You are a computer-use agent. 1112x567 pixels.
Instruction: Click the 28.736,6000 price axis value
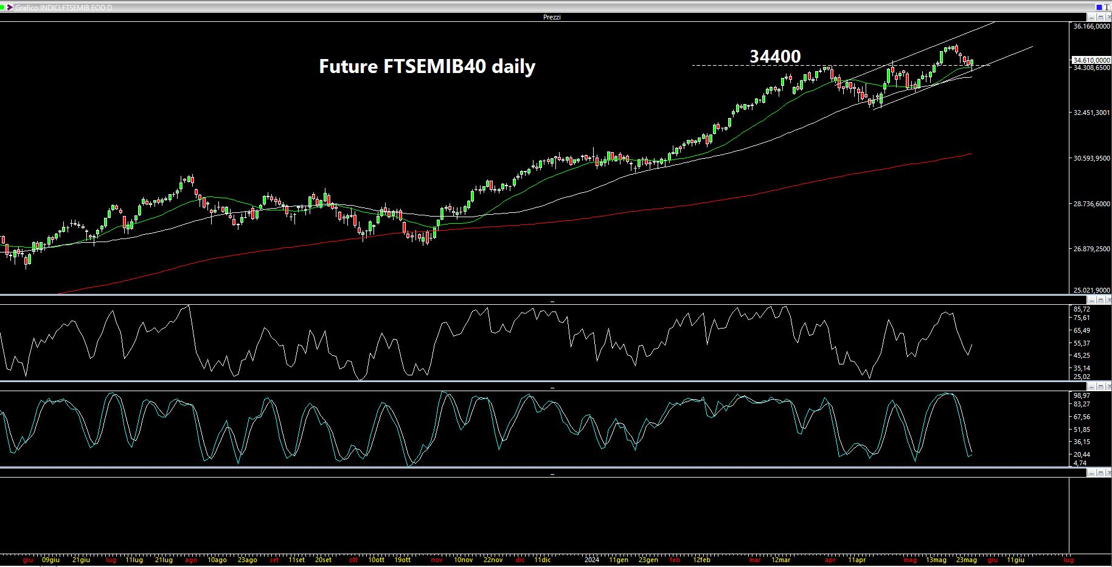[x=1093, y=204]
